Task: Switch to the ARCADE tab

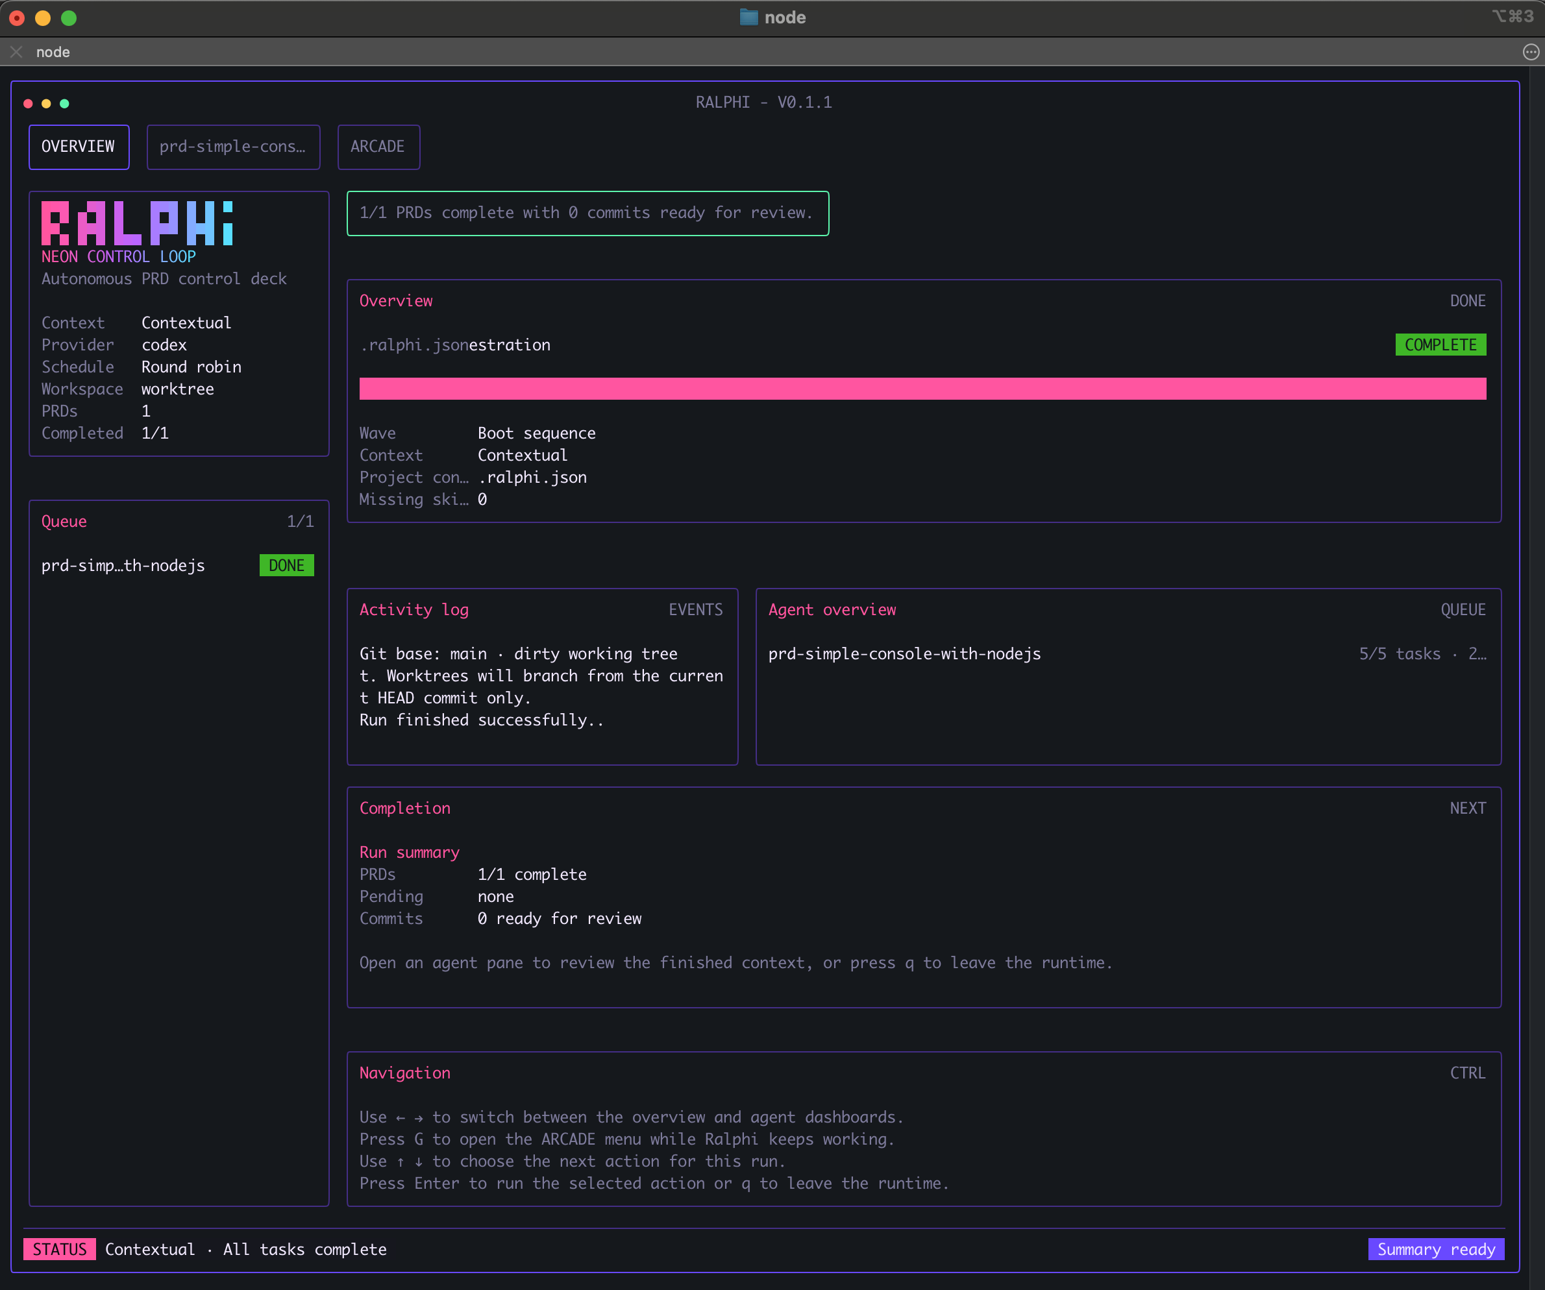Action: coord(378,147)
